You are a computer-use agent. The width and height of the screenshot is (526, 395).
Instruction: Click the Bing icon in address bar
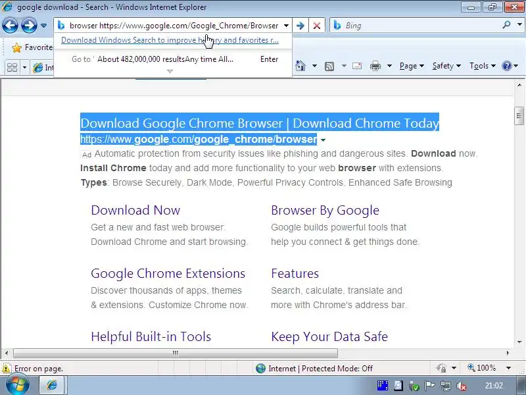60,25
